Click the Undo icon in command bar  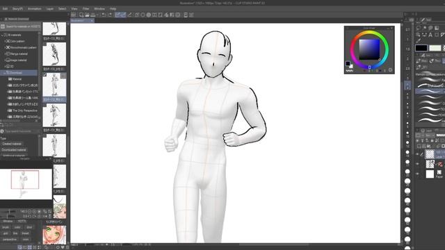point(104,15)
